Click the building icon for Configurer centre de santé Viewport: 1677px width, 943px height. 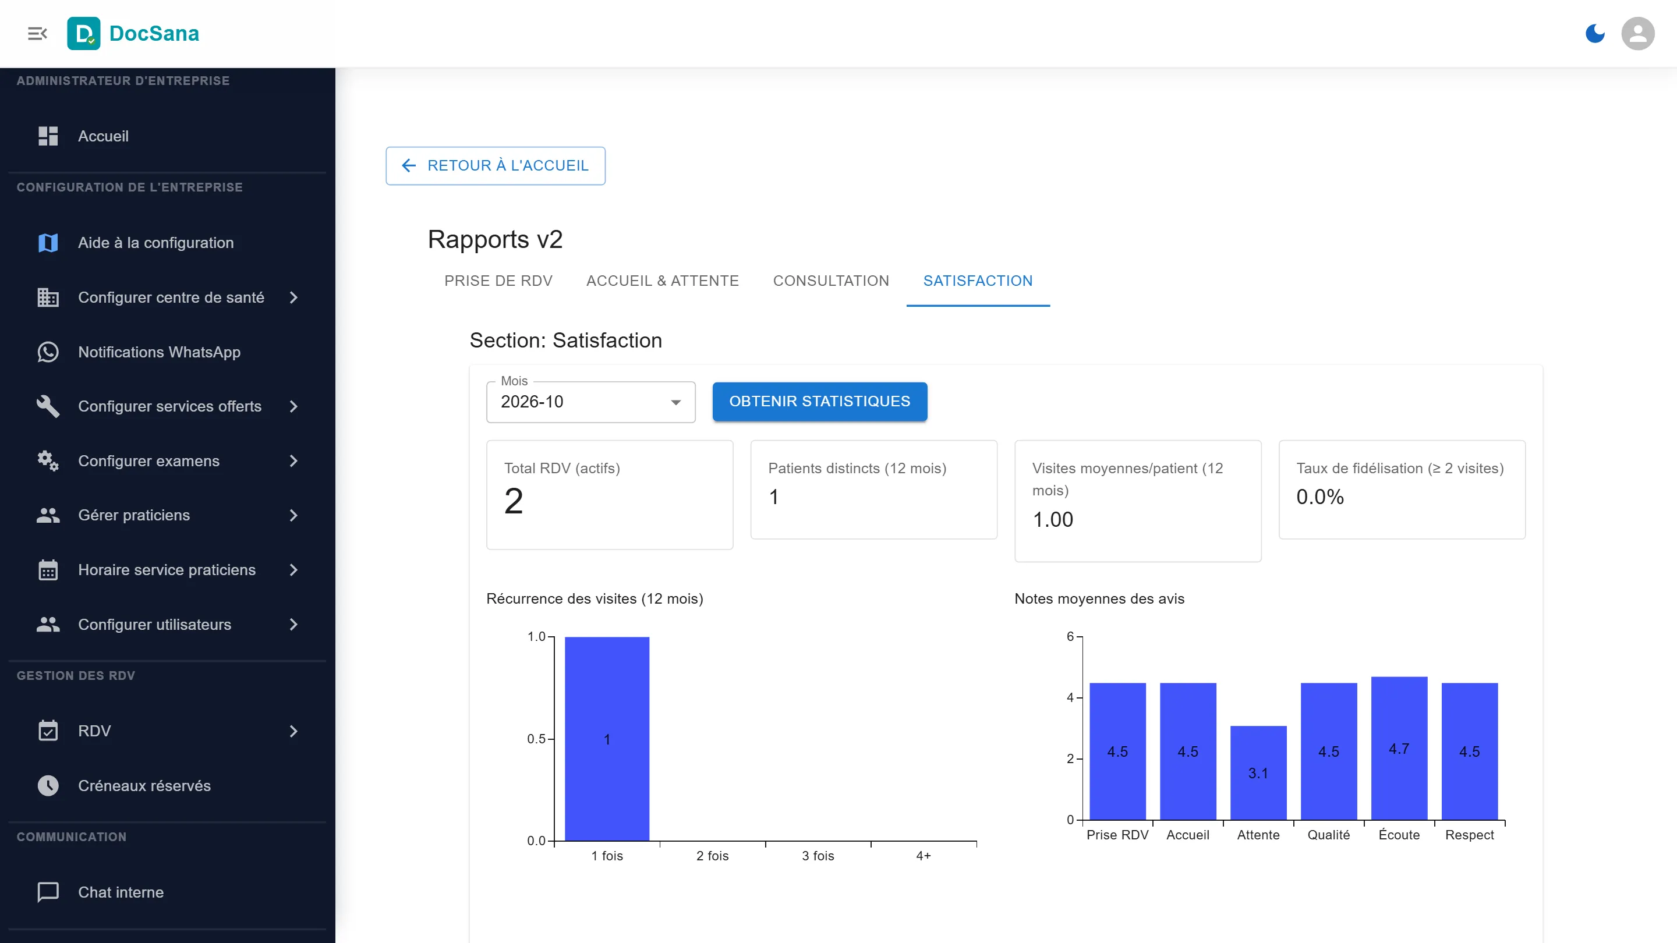[x=48, y=297]
